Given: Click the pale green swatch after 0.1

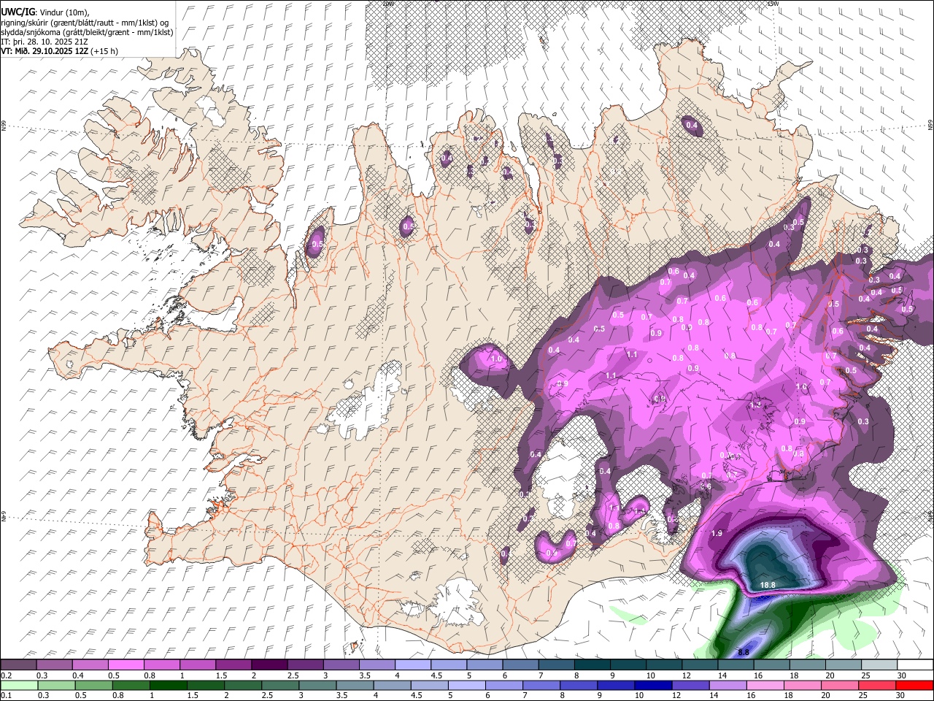Looking at the screenshot, I should click(19, 685).
